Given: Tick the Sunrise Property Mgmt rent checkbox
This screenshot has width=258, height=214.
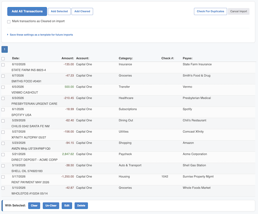Looking at the screenshot, I should [x=3, y=177].
